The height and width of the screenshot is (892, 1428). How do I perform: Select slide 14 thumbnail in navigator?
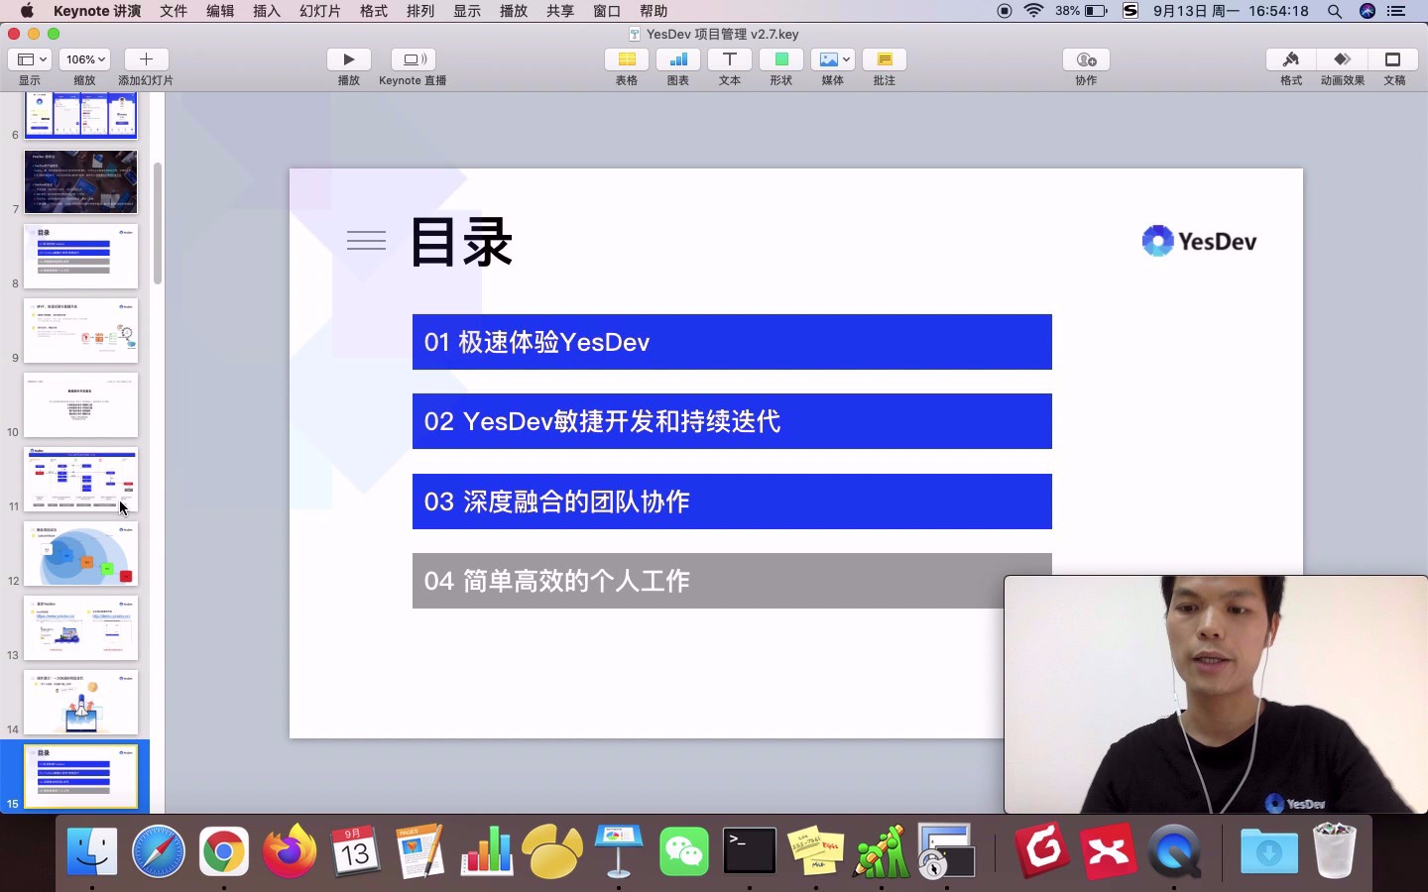coord(81,702)
